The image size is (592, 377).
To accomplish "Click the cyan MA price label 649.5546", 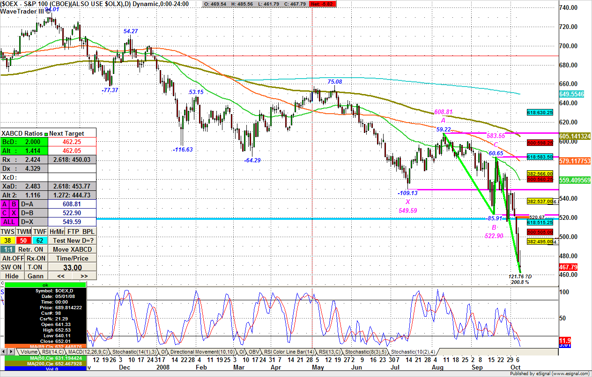I will [570, 94].
